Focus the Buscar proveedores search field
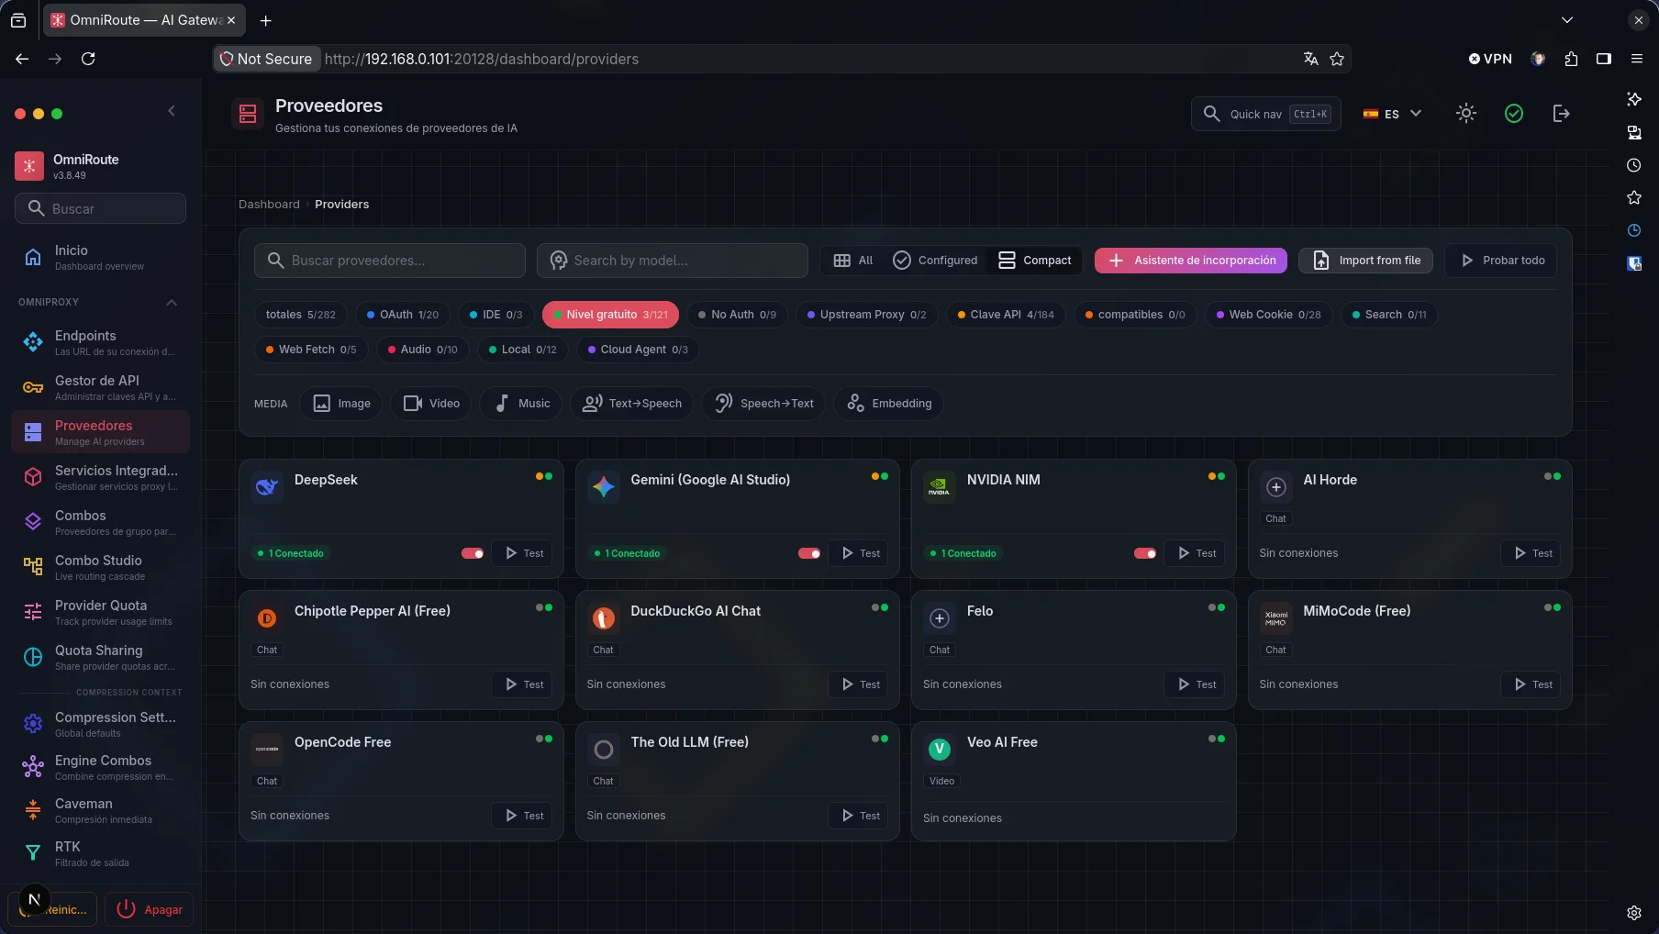The image size is (1659, 934). 390,261
